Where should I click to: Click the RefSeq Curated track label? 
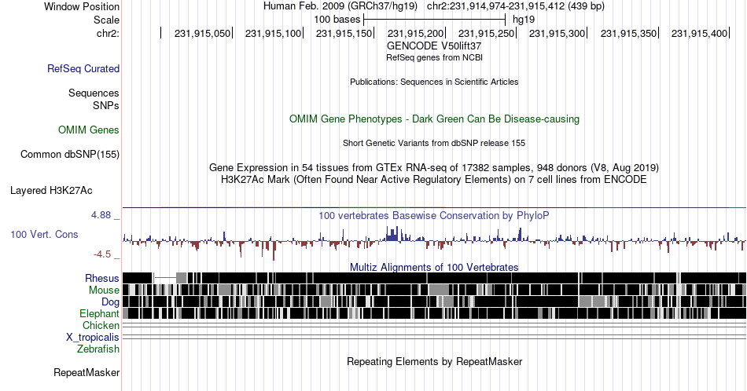[83, 68]
